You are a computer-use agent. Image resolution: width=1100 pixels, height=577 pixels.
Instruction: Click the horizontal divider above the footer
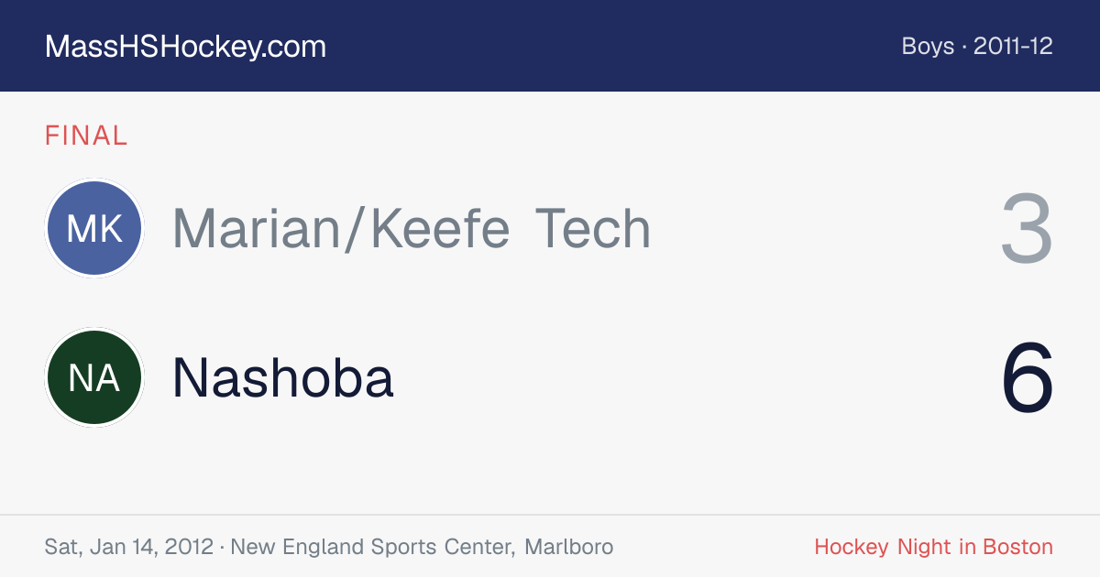point(550,515)
